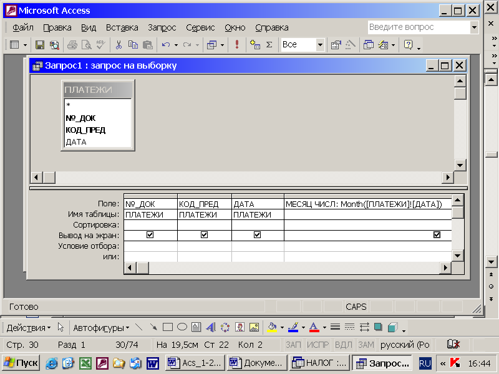The image size is (499, 374).
Task: Click the Access Help question icon
Action: tap(408, 45)
